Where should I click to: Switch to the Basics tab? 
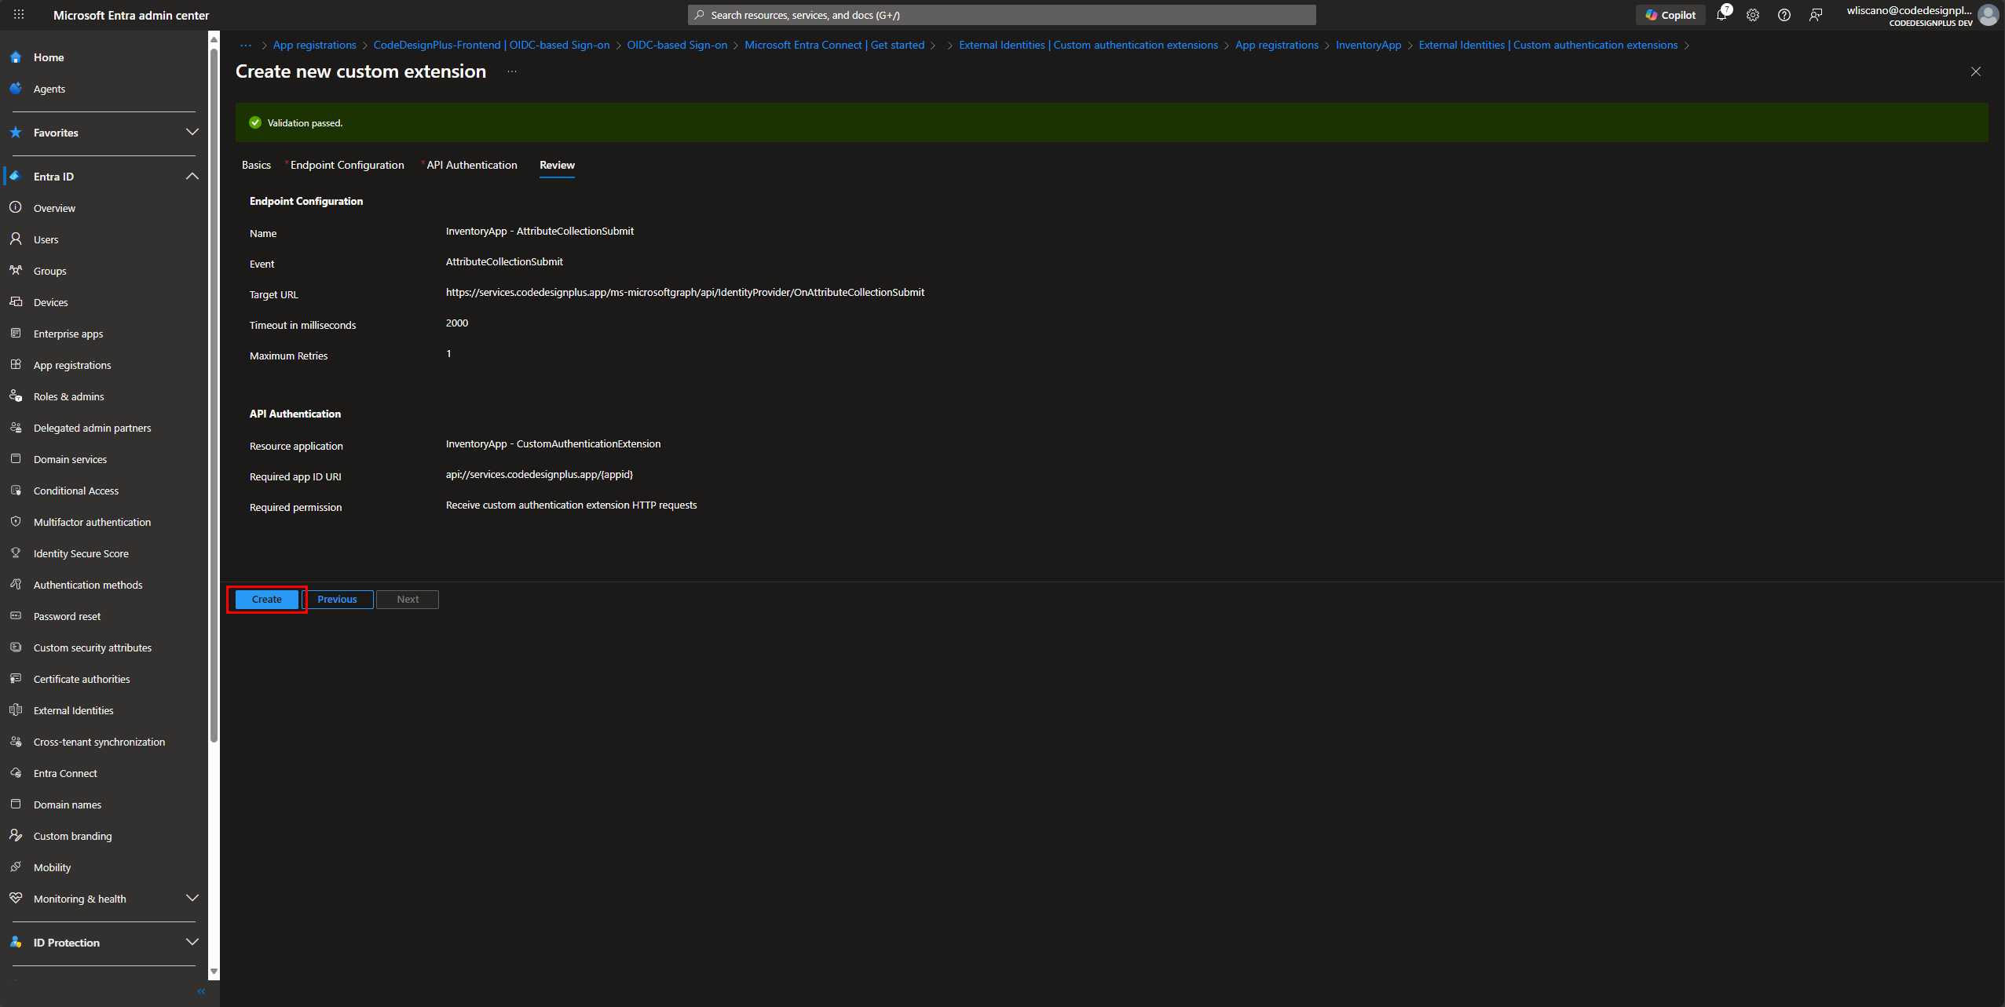(256, 165)
